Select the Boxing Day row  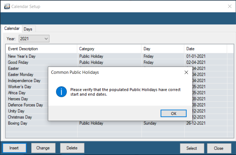click(120, 123)
